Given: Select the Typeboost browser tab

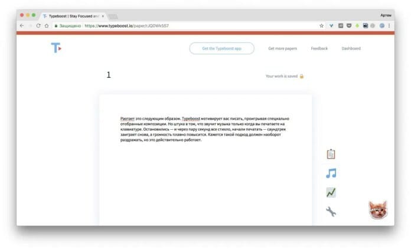Looking at the screenshot, I should 73,16.
